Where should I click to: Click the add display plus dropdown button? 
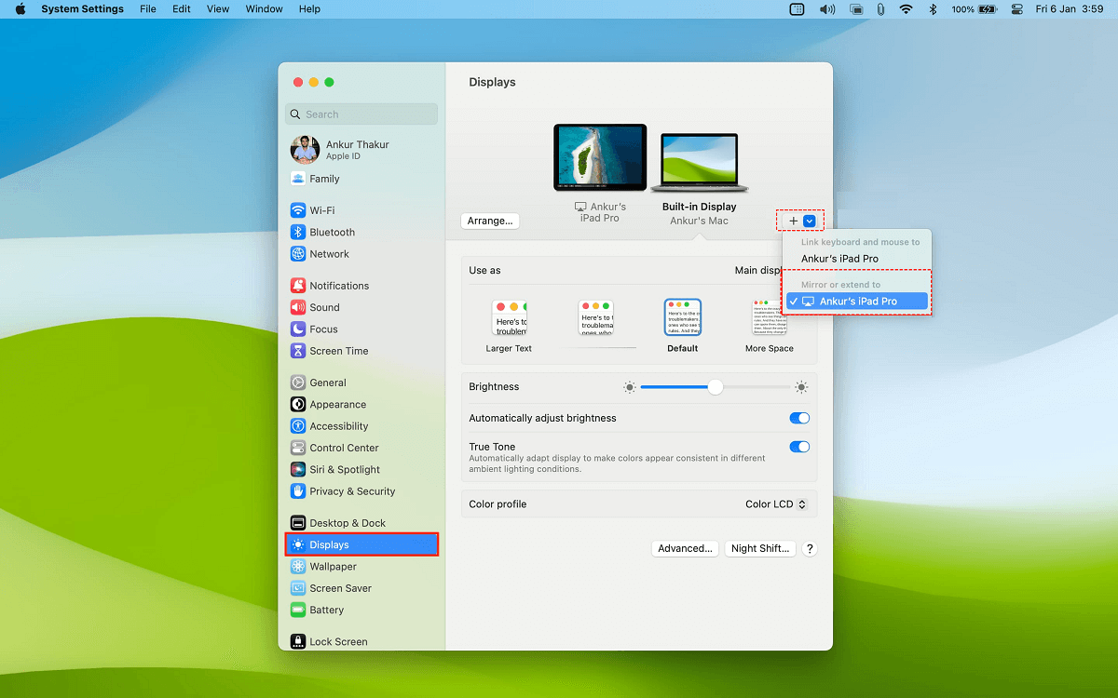click(x=800, y=221)
